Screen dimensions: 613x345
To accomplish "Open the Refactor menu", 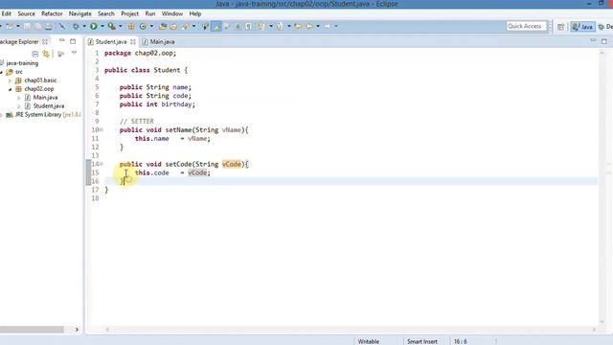I will click(52, 13).
